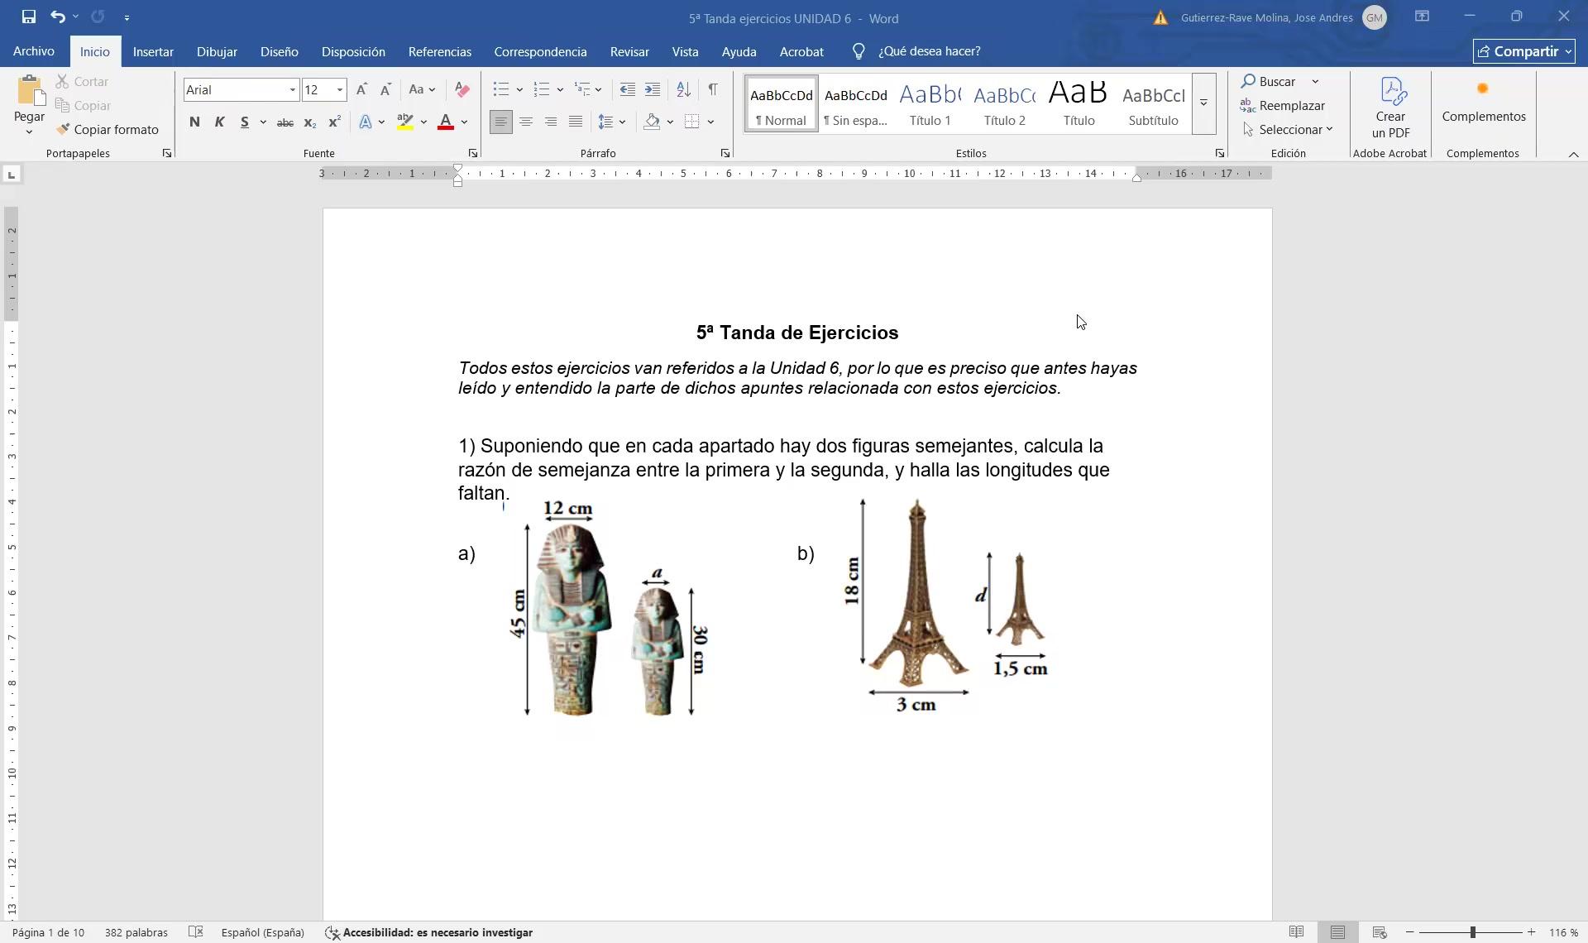
Task: Click the Clear Formatting eraser icon
Action: pyautogui.click(x=462, y=89)
